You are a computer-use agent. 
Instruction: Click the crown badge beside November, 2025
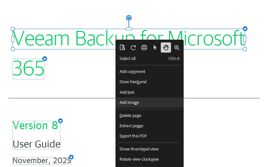point(71,157)
